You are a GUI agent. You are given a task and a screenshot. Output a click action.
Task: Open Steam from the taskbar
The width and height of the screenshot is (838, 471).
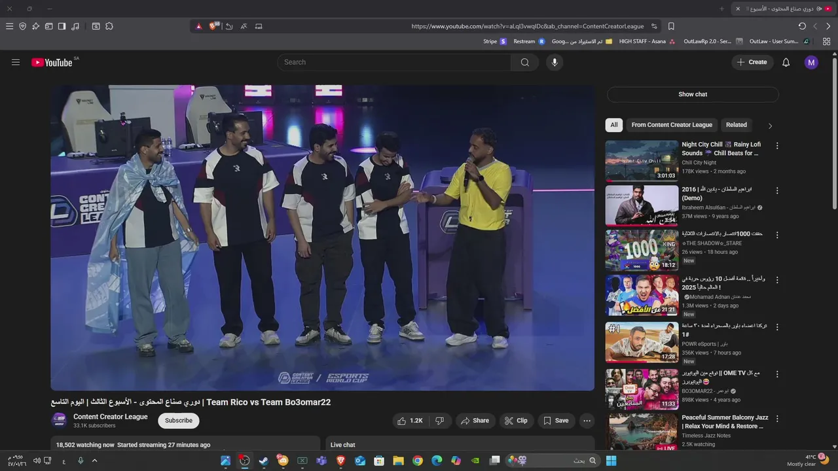(263, 461)
